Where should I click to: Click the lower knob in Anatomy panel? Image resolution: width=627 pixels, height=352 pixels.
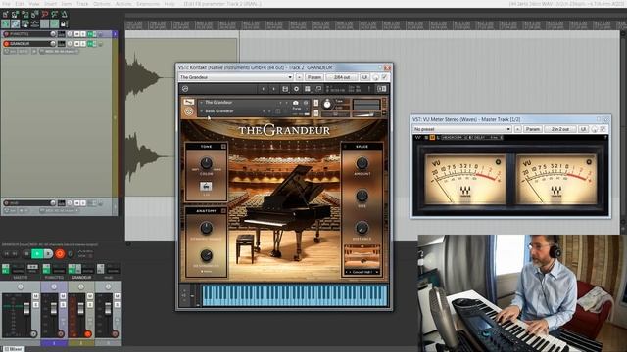point(206,255)
